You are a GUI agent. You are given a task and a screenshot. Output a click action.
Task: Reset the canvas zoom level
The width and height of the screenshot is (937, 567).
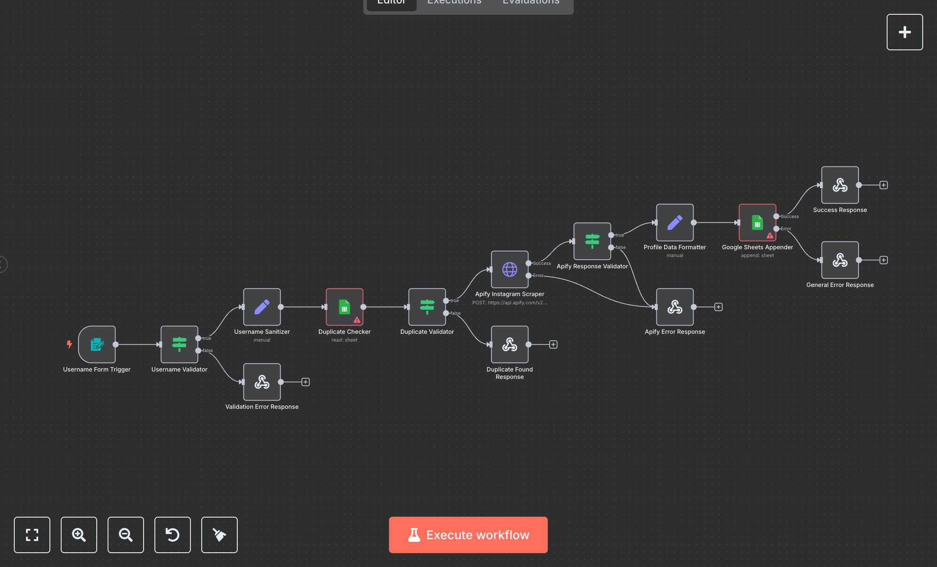point(173,534)
